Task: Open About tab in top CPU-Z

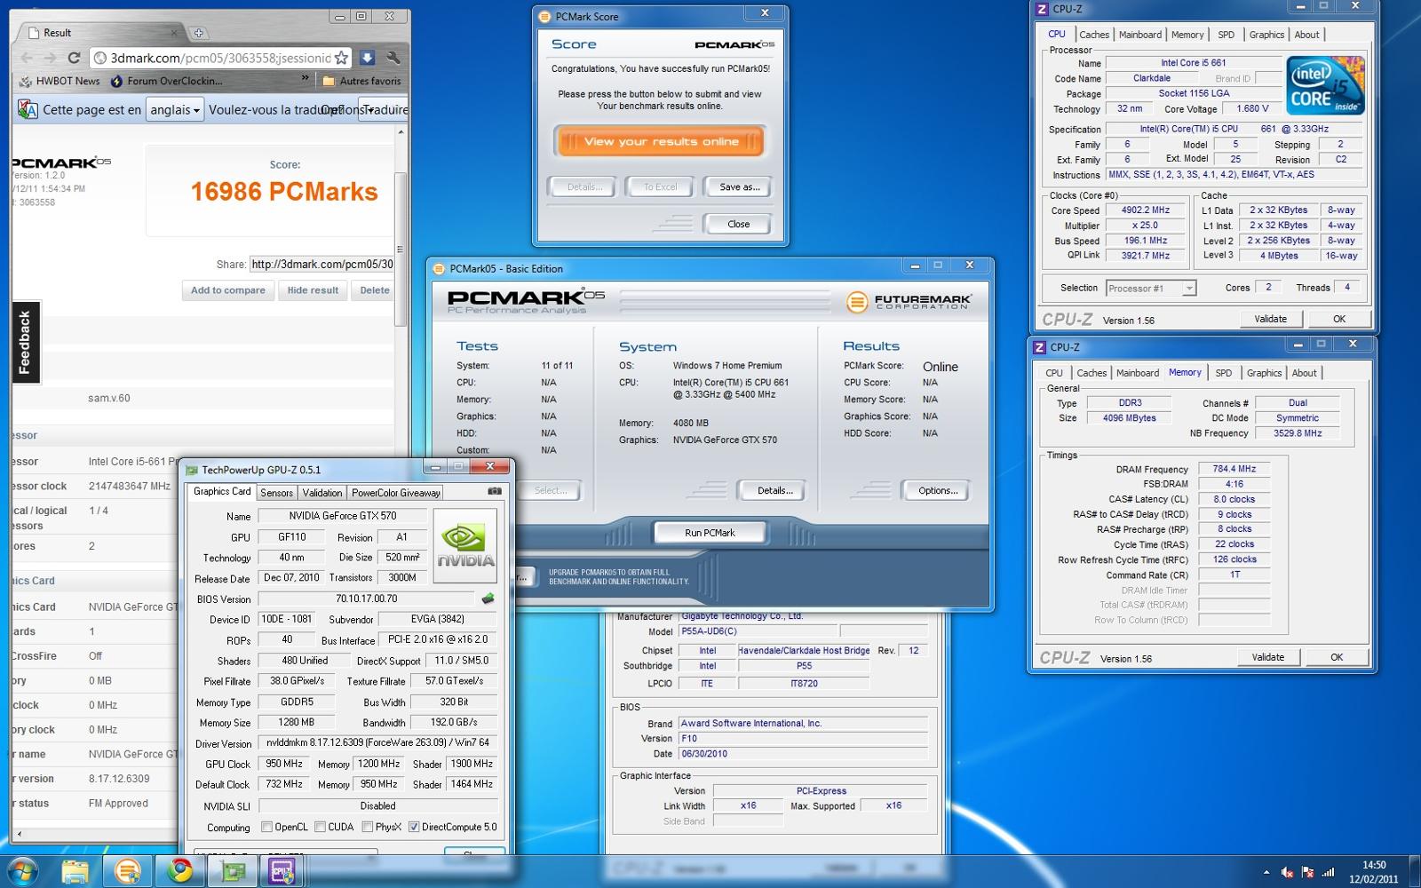Action: pyautogui.click(x=1306, y=35)
